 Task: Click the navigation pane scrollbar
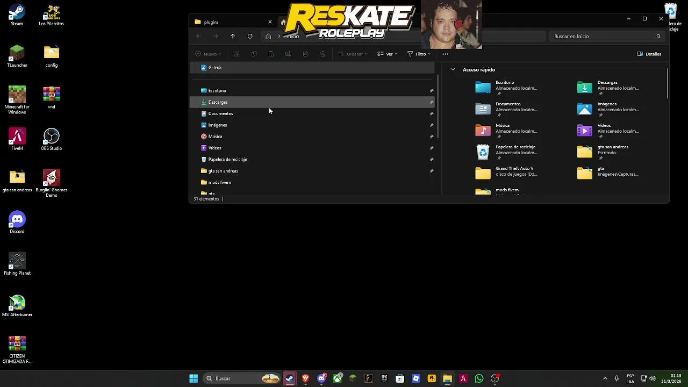tap(438, 106)
